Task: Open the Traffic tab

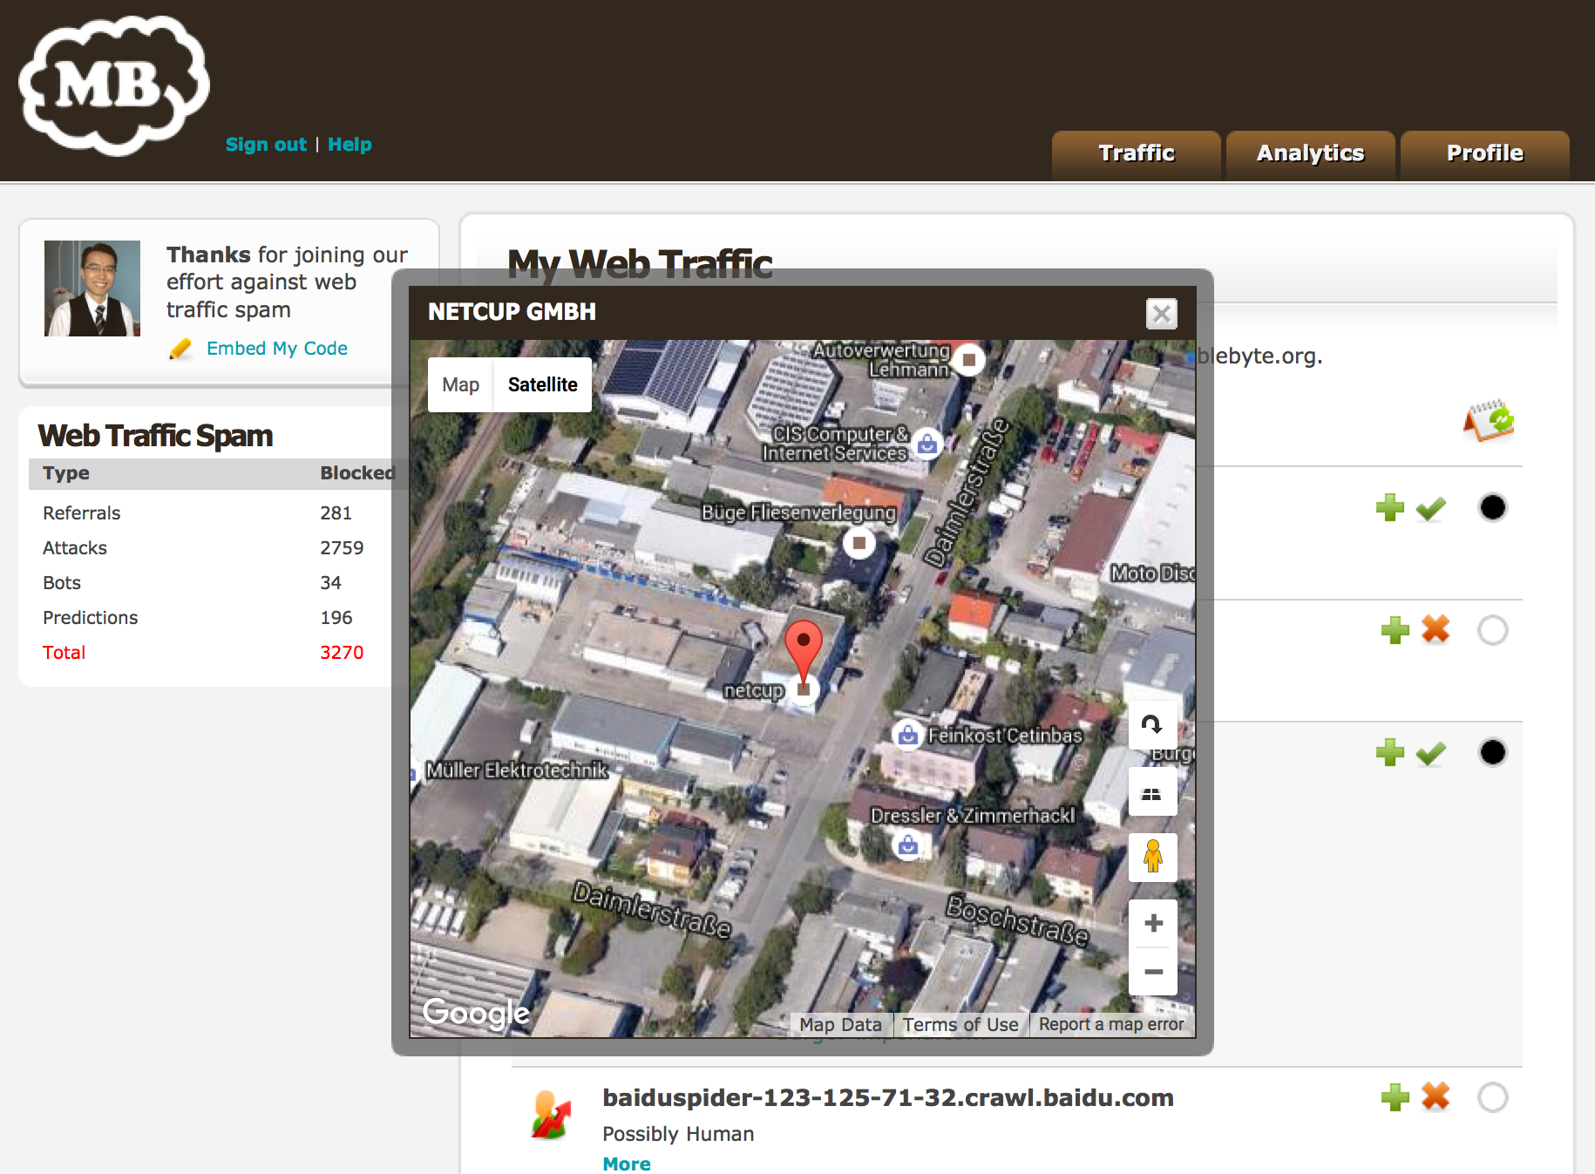Action: [1136, 154]
